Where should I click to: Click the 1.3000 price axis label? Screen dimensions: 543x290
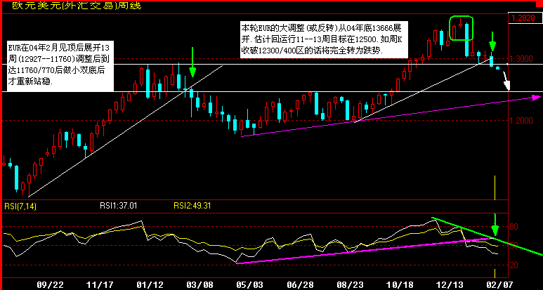pos(523,59)
